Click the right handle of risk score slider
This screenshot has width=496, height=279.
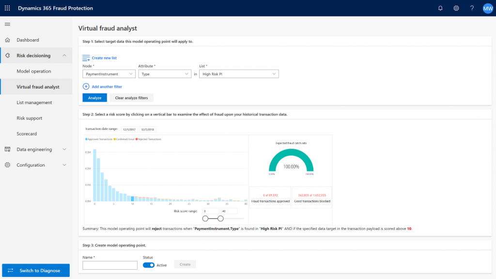pyautogui.click(x=221, y=219)
